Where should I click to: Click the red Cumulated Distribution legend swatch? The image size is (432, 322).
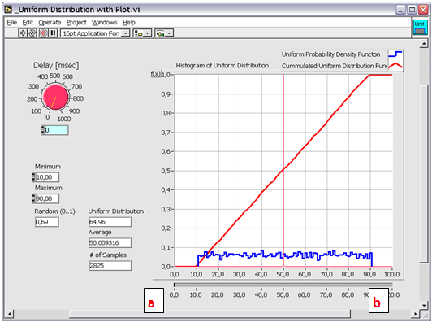[395, 66]
